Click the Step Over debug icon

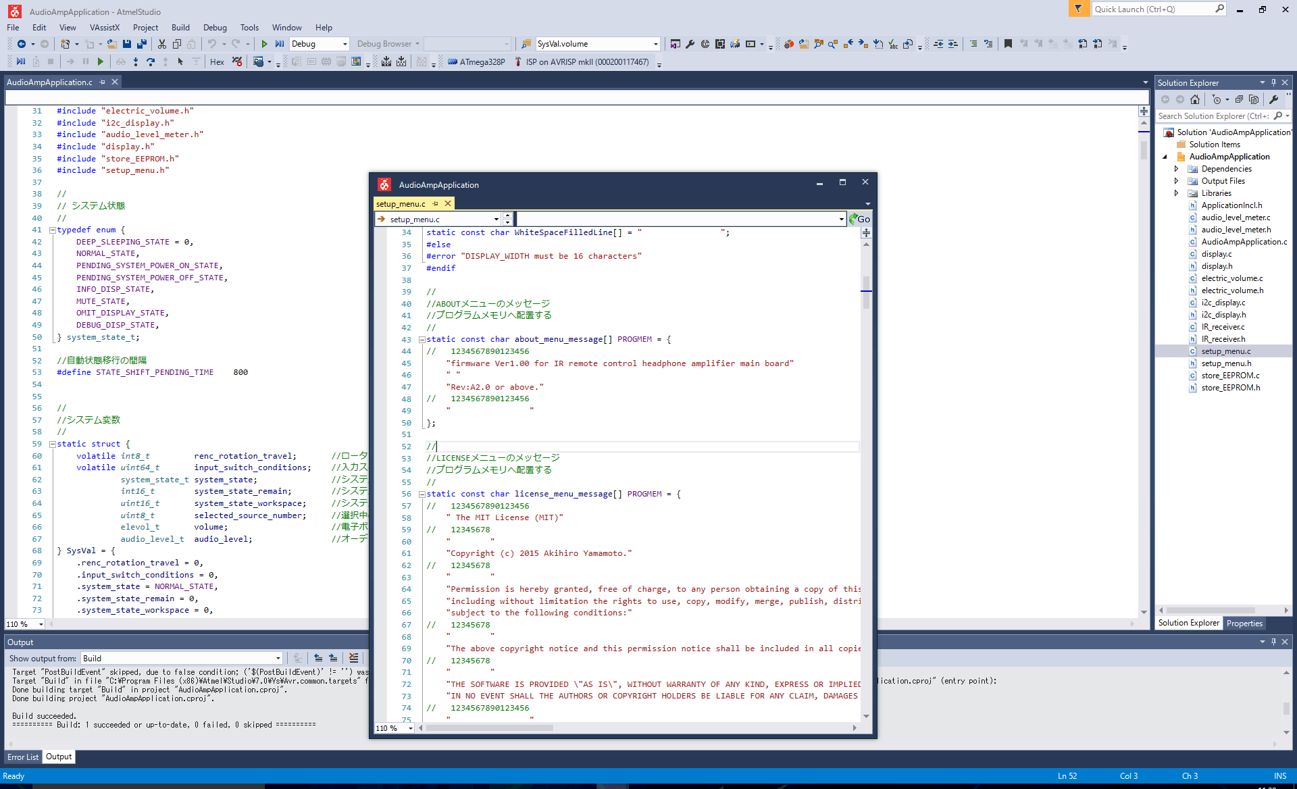[151, 61]
